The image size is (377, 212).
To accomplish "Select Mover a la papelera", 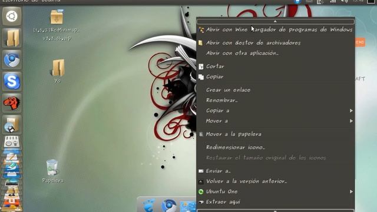I will (x=276, y=134).
